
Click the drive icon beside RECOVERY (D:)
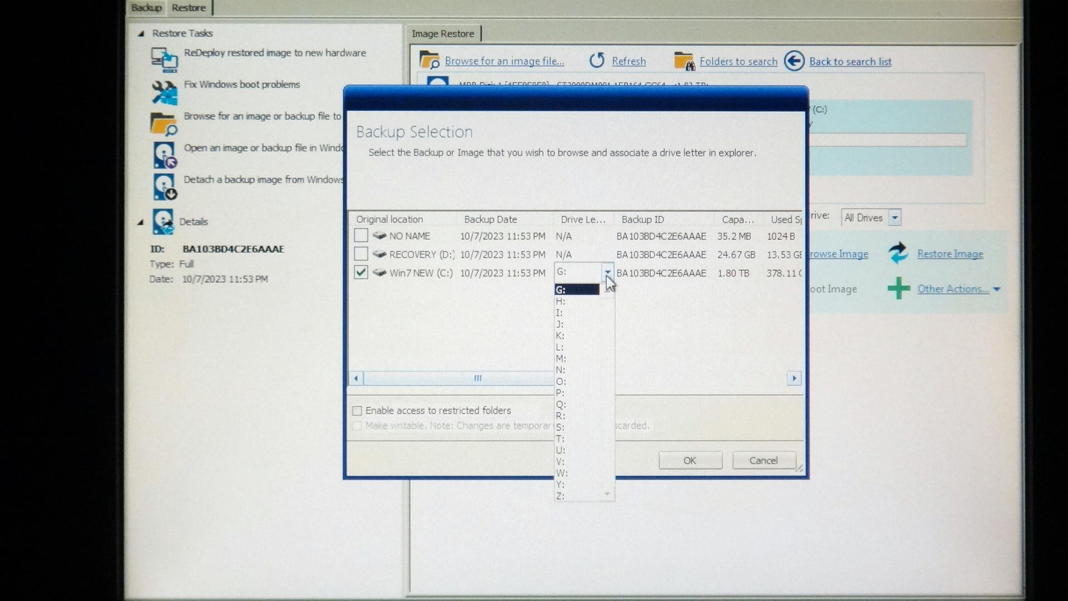379,254
